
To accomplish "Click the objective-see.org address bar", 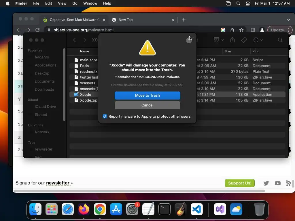I will (x=132, y=30).
